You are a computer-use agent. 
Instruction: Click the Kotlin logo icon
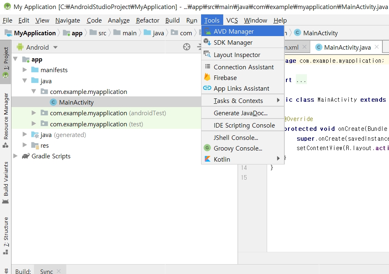click(x=207, y=159)
